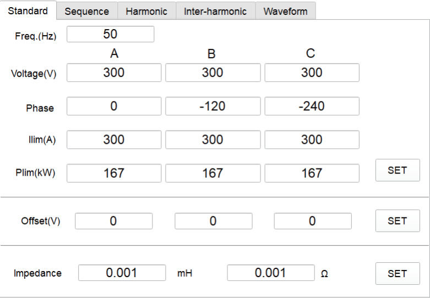430x298 pixels.
Task: Switch to the Sequence tab
Action: [x=86, y=11]
